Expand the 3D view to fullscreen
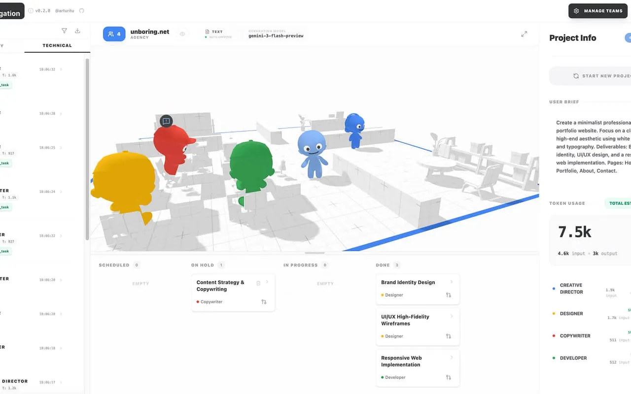Viewport: 631px width, 394px height. pos(524,34)
